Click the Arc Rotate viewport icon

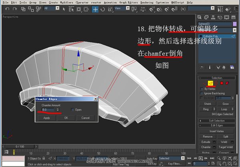pos(230,163)
